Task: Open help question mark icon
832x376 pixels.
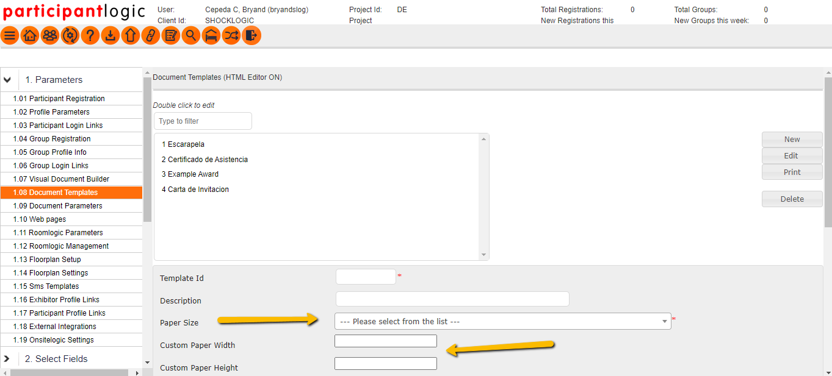Action: [x=90, y=35]
